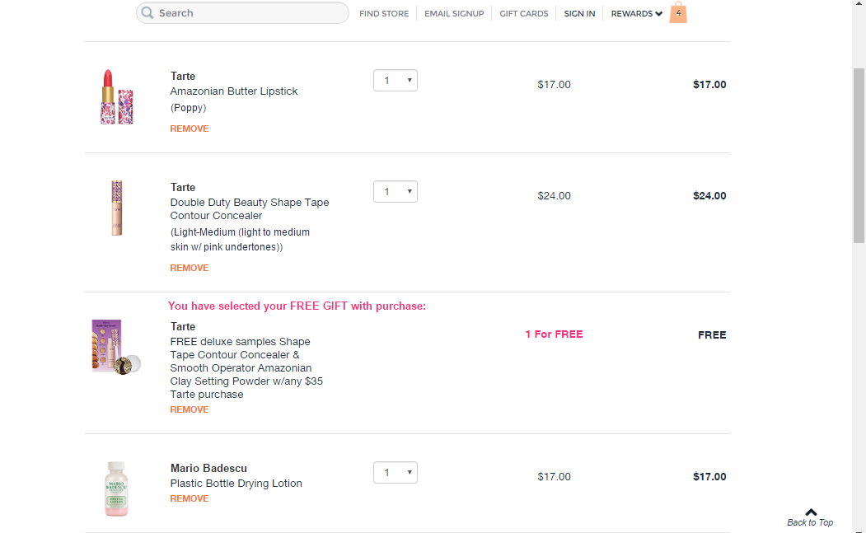866x533 pixels.
Task: Click the Plastic Bottle Drying Lotion product name
Action: (236, 484)
